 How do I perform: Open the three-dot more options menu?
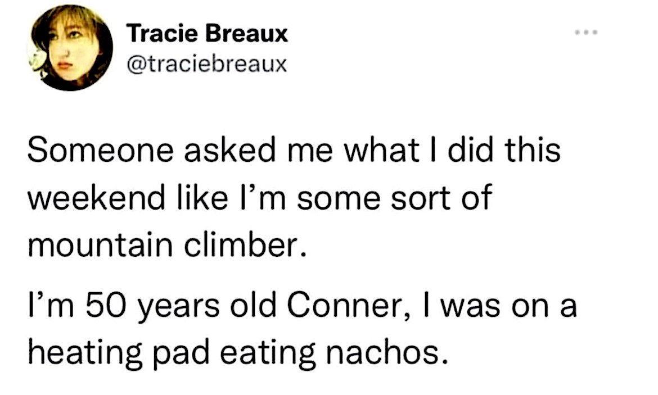tap(585, 33)
